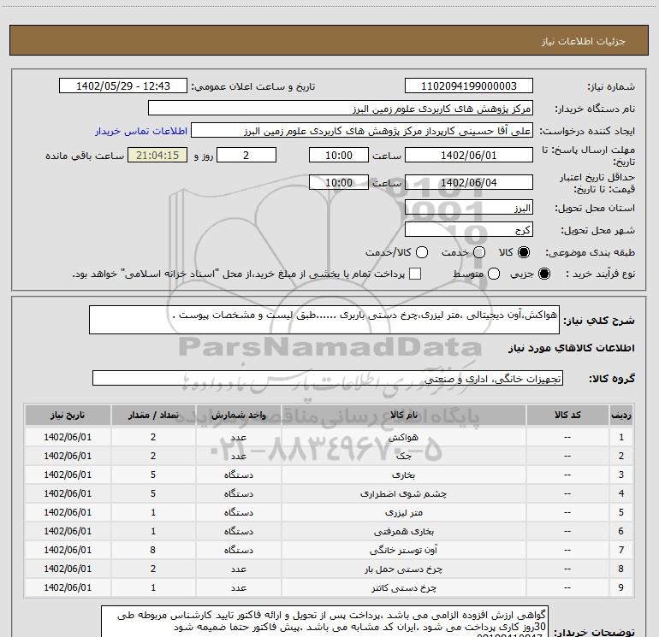Viewport: 659px width, 637px height.
Task: Open اطلاعات تماس خریدار link
Action: click(x=141, y=131)
